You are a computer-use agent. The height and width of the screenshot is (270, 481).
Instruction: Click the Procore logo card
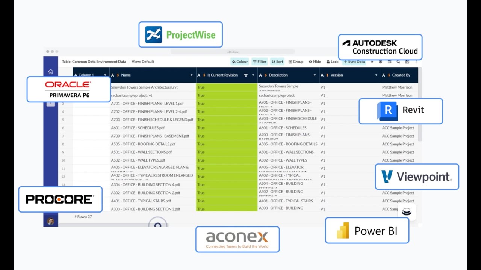61,199
